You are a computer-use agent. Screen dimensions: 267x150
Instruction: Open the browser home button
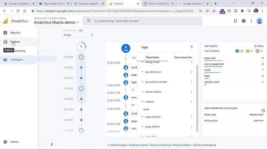(x=25, y=11)
